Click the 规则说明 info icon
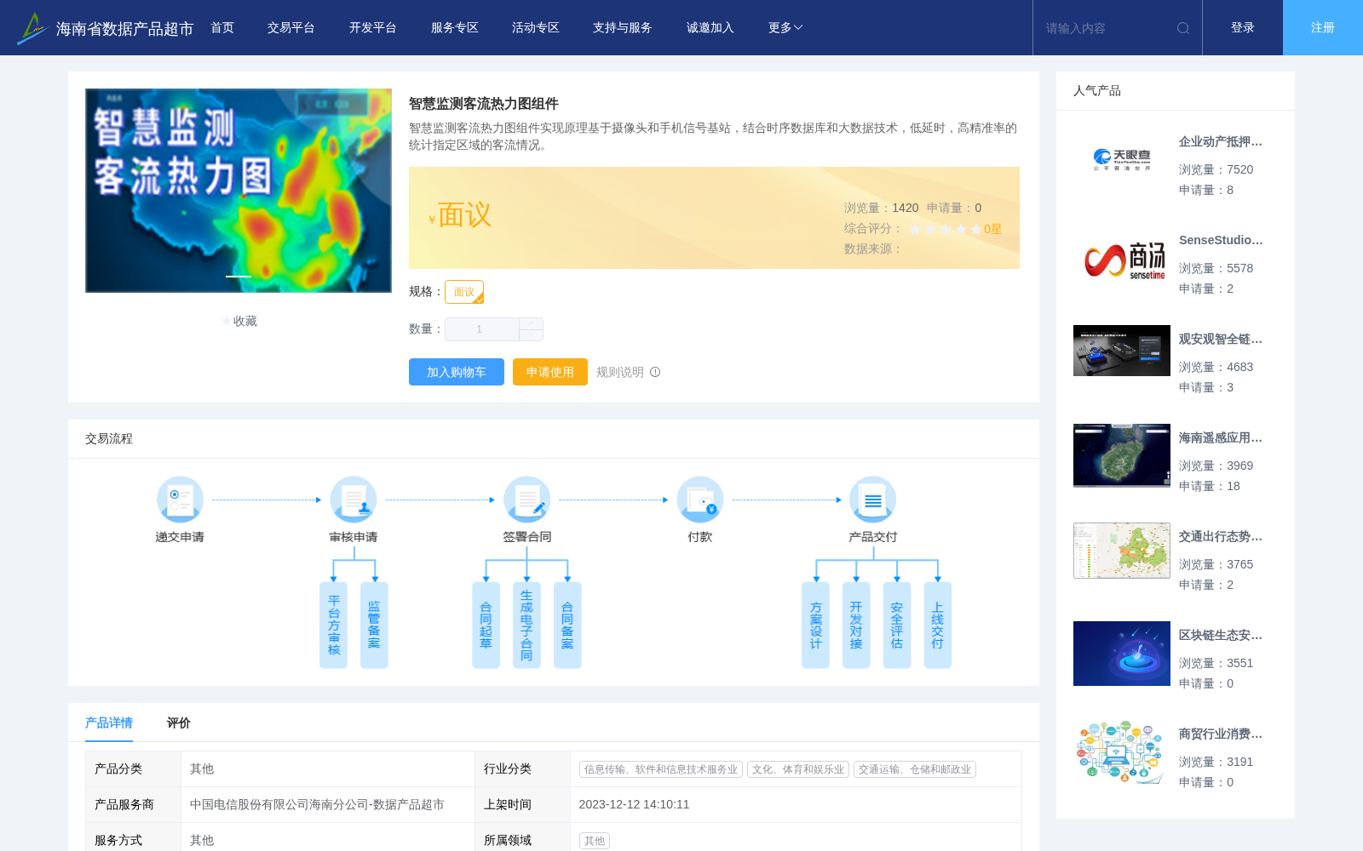1363x851 pixels. (655, 372)
